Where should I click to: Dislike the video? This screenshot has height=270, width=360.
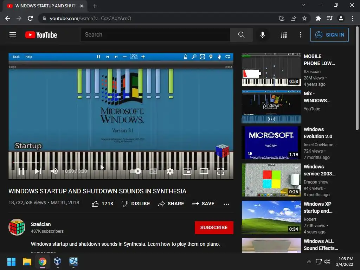(136, 204)
